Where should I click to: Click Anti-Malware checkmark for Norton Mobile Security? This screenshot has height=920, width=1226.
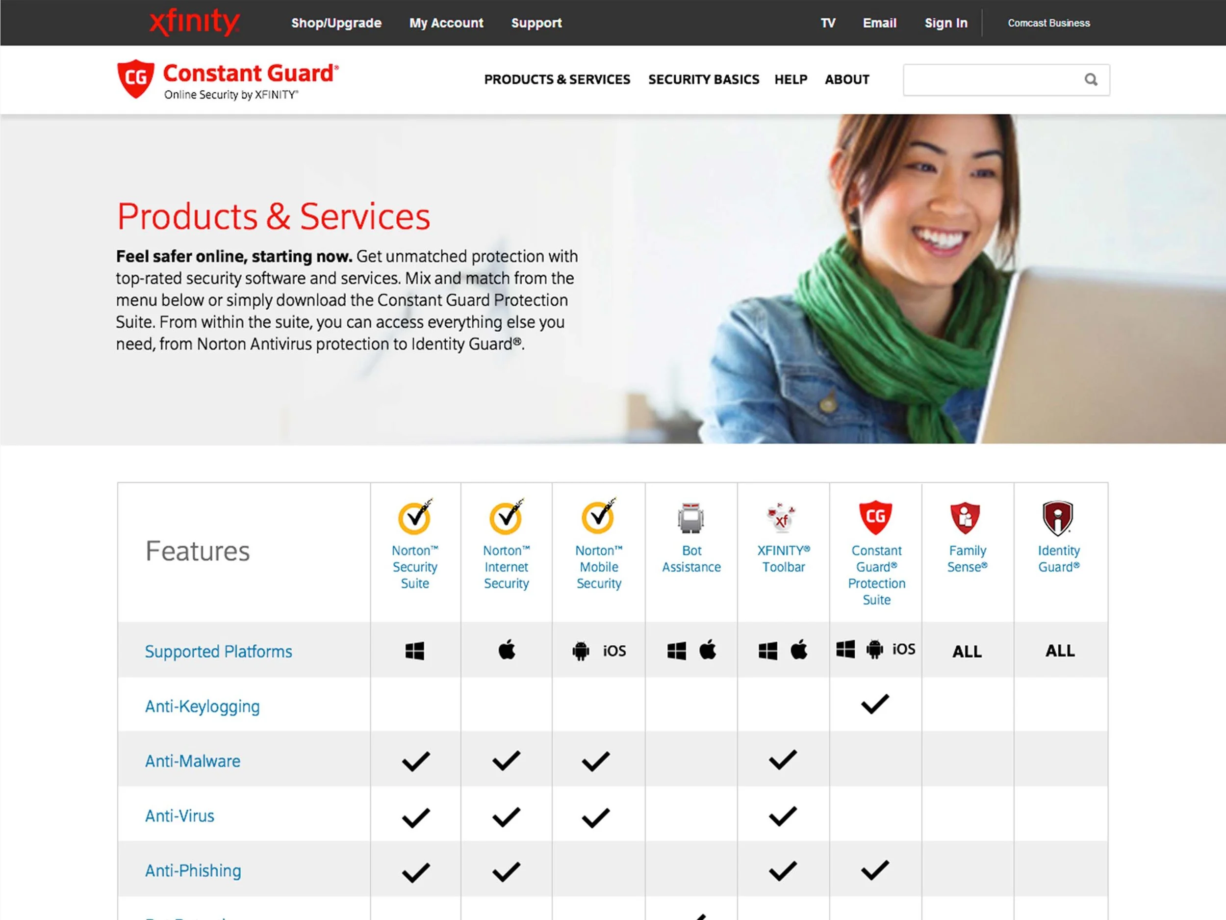point(596,762)
